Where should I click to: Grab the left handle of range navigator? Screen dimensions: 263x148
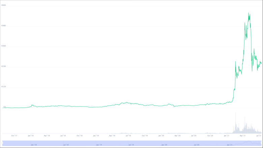(x=2, y=143)
